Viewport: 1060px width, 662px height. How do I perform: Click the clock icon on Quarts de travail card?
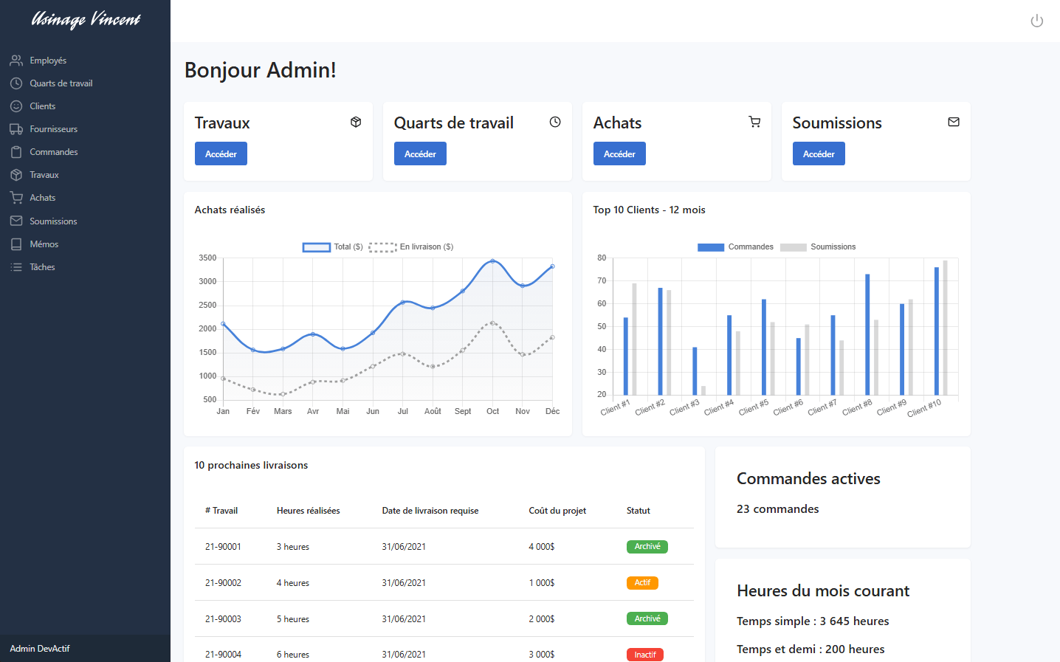pyautogui.click(x=555, y=122)
